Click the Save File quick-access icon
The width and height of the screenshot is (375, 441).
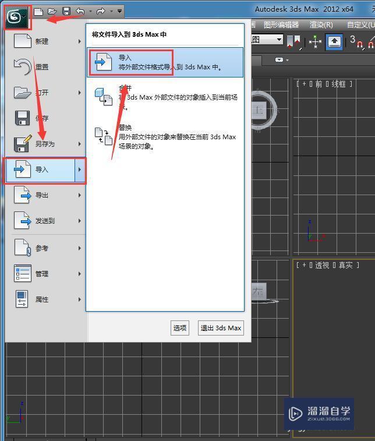pos(66,12)
